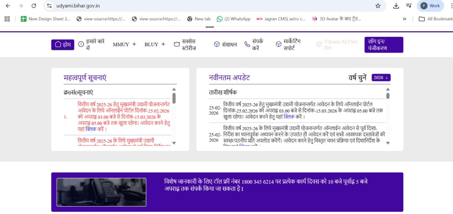Open the 3D Avatar bookmark
Screen dimensions: 453x214
(336, 19)
